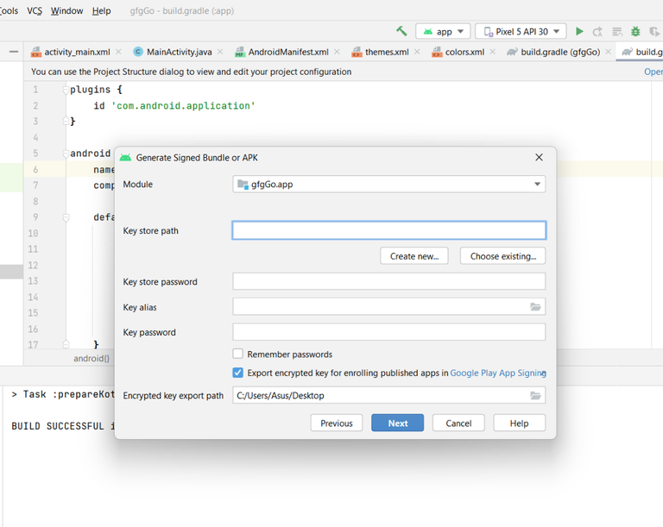Collapse the plugins code block fold marker

tap(65, 90)
